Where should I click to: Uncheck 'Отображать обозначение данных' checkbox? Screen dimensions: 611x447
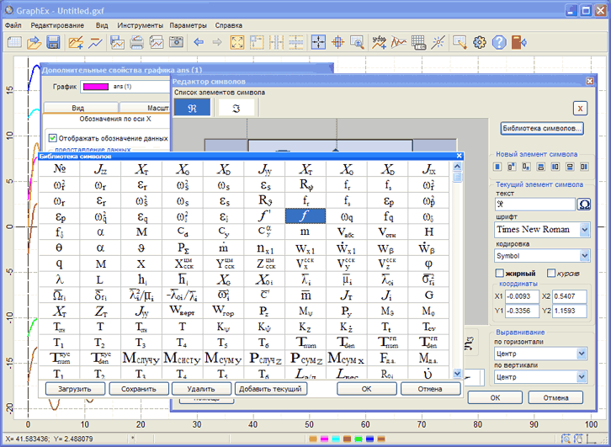tap(53, 138)
